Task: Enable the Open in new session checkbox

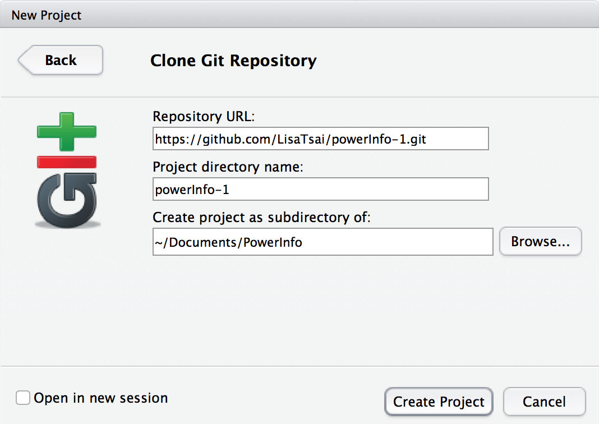Action: 23,398
